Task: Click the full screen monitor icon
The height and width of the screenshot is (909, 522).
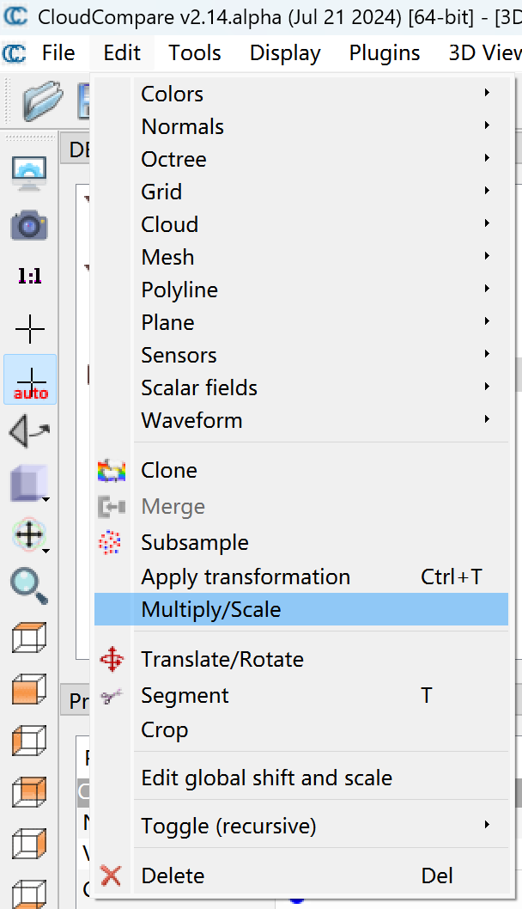Action: [29, 173]
